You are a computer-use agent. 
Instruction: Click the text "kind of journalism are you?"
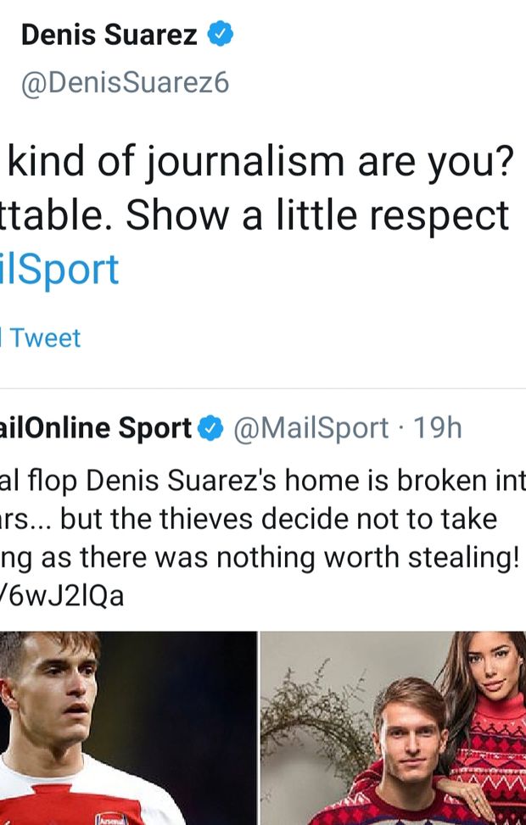tap(260, 162)
